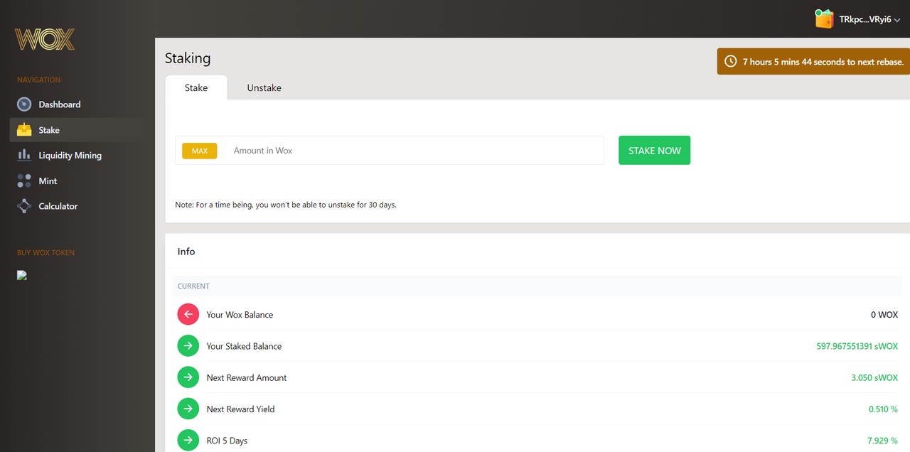Click the rebase countdown banner
910x452 pixels.
coord(813,62)
